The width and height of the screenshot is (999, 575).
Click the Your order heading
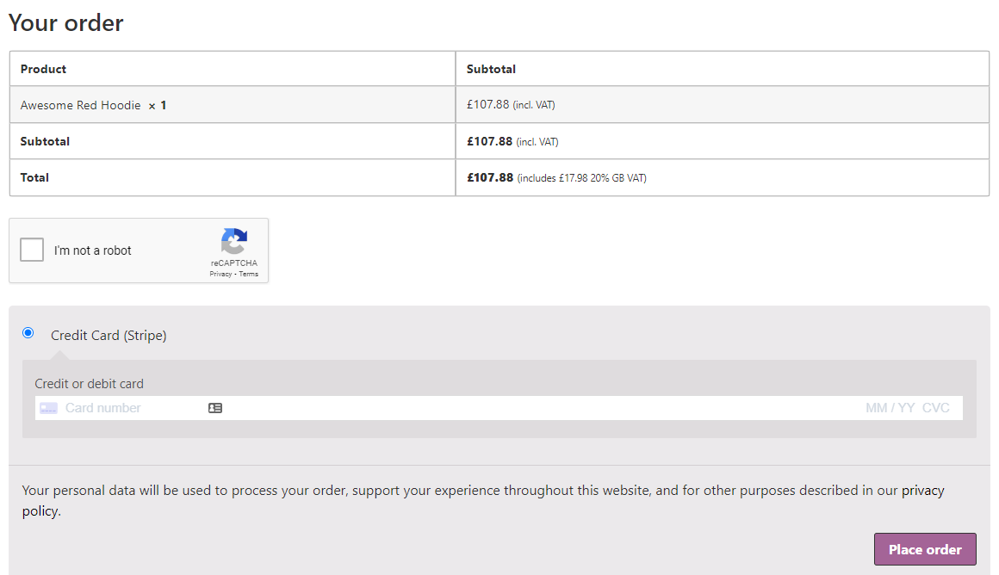tap(65, 23)
